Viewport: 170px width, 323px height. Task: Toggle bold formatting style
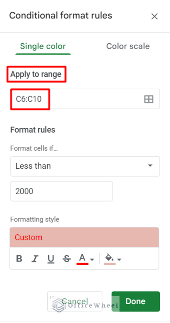click(x=19, y=258)
